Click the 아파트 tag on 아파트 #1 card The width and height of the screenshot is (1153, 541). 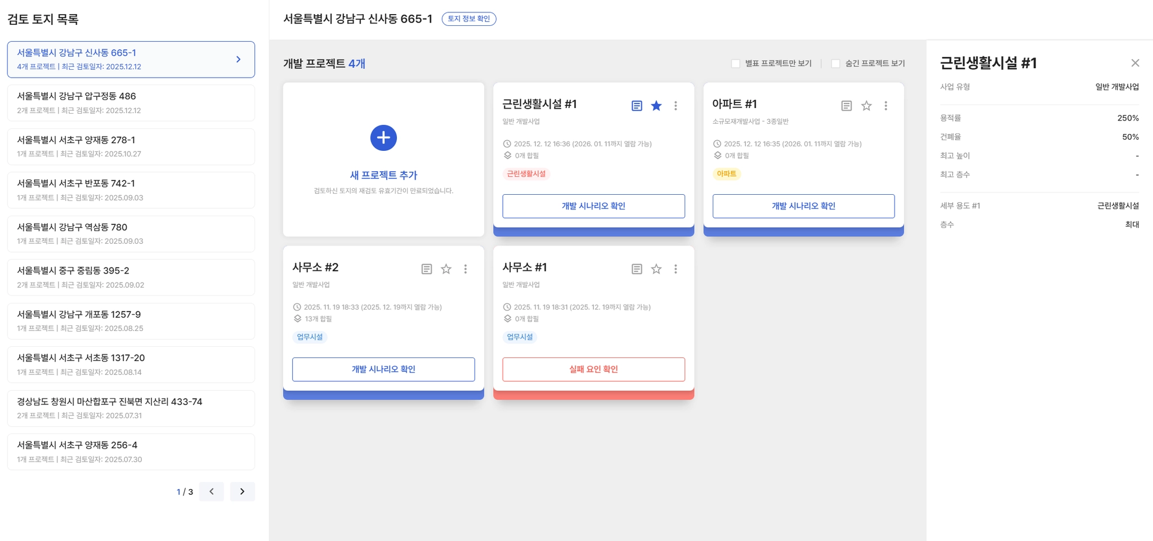(x=726, y=174)
